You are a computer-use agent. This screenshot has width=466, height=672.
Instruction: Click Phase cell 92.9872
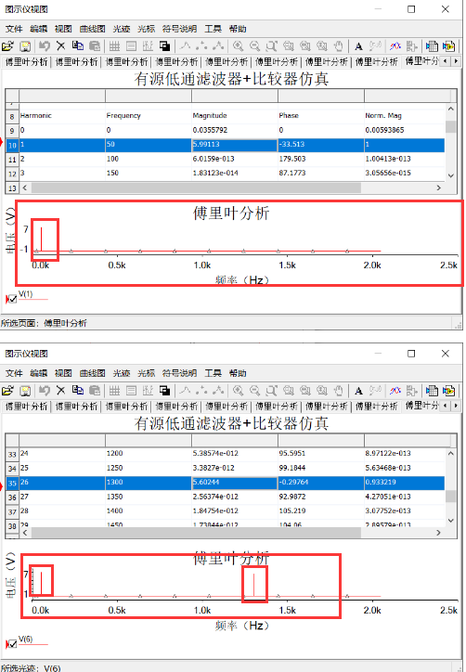[x=320, y=497]
